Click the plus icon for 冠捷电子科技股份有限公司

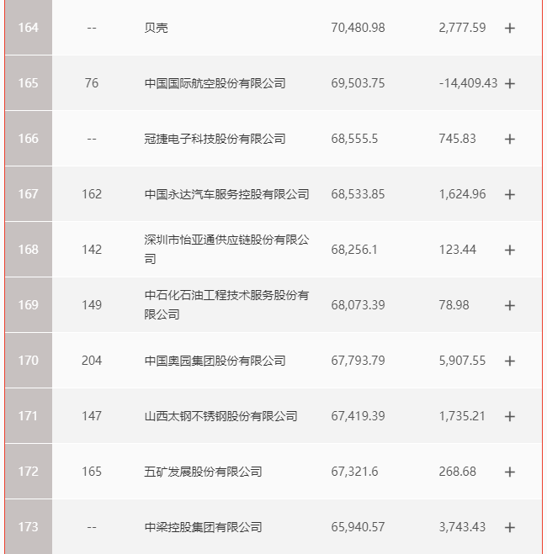tap(509, 139)
